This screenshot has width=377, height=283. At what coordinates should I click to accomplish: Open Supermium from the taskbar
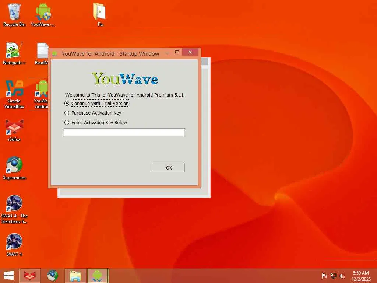[x=52, y=276]
